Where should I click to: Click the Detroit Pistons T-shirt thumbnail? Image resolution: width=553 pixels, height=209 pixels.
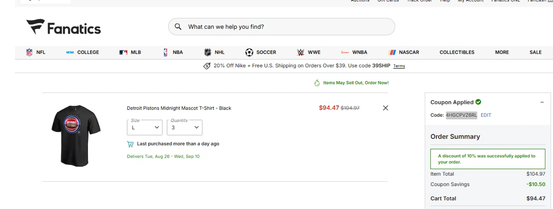click(x=76, y=135)
